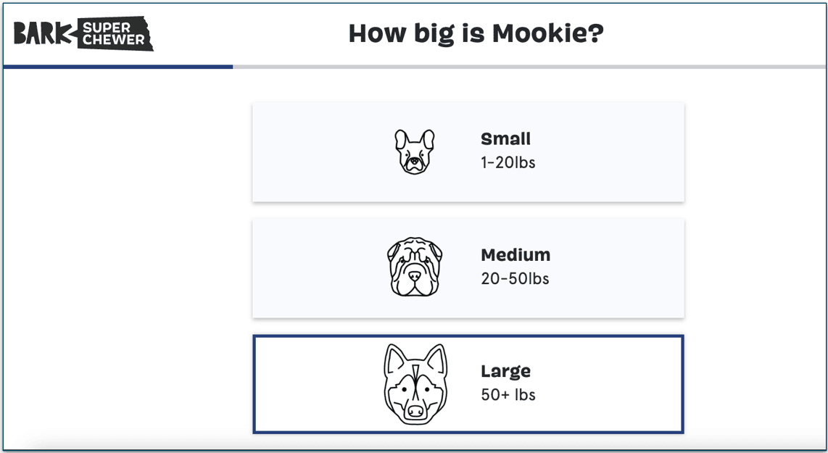The width and height of the screenshot is (828, 453).
Task: Click the 'How big is Mookie?' heading
Action: tap(475, 33)
